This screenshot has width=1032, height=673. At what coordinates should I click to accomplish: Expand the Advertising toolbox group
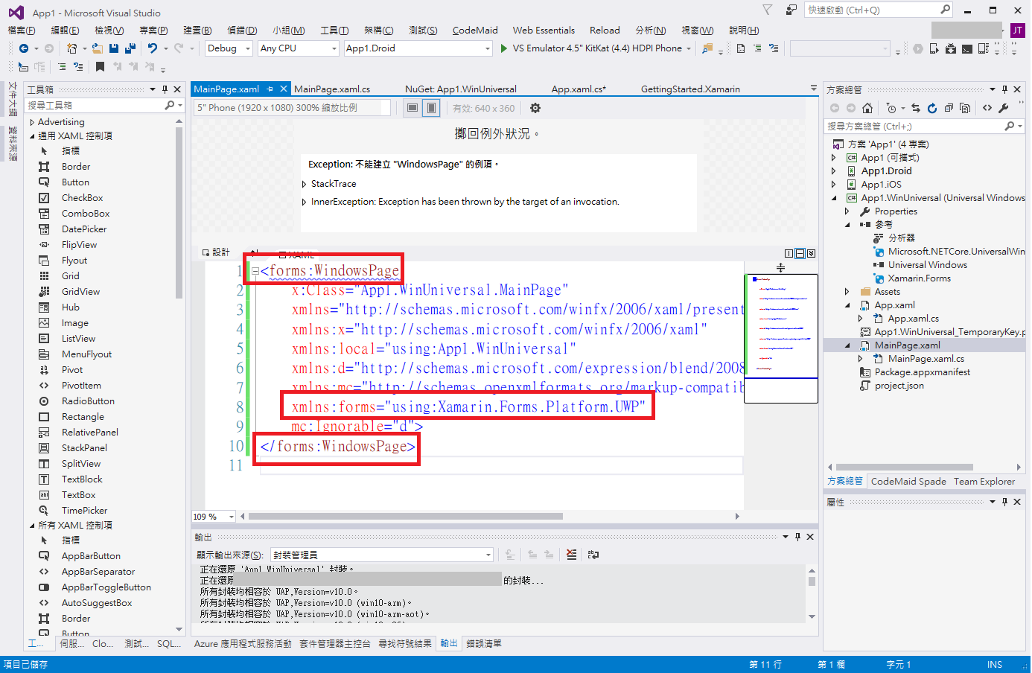pyautogui.click(x=32, y=122)
